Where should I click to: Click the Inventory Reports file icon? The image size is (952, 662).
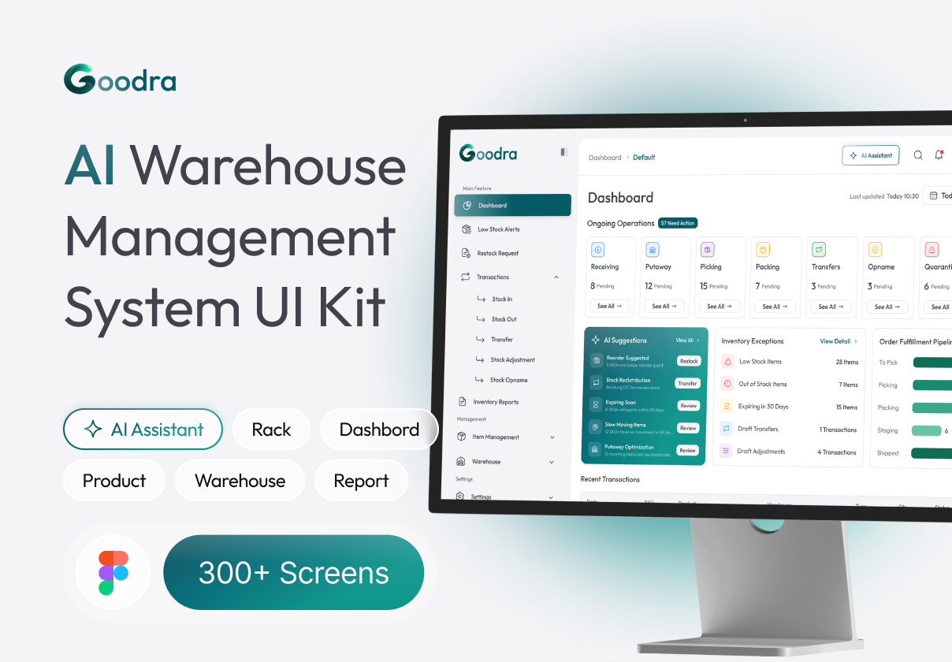coord(463,402)
